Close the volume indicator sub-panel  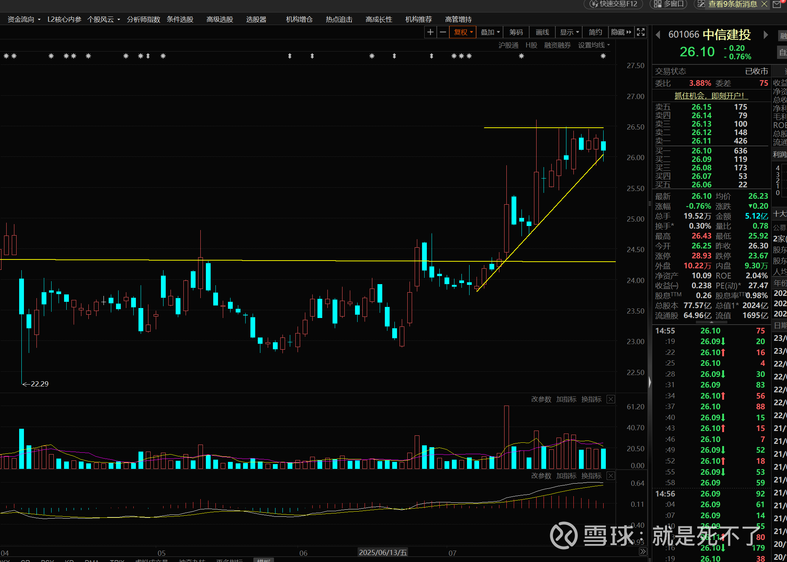[x=611, y=399]
